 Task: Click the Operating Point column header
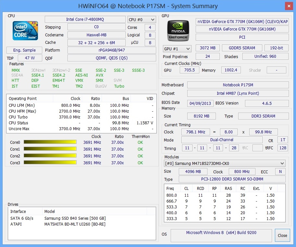click(30, 99)
